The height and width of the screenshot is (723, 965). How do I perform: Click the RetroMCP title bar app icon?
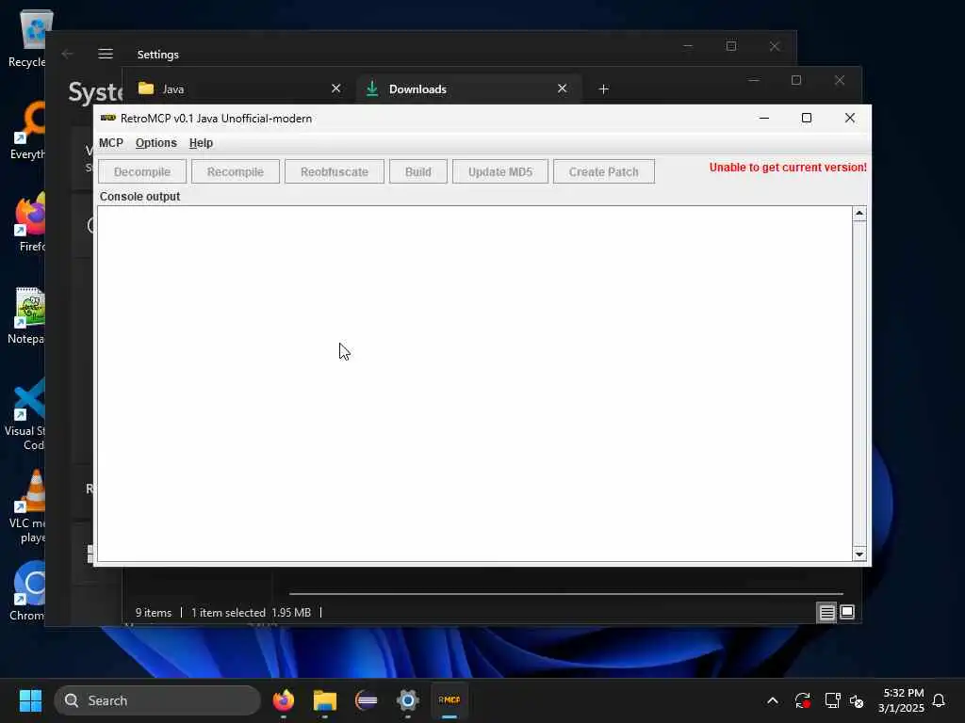[x=108, y=118]
